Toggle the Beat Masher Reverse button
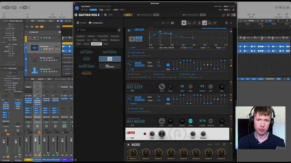Viewport: 291px width, 163px height. coord(211,121)
